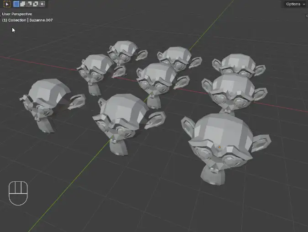
Task: Choose the Subtract Selection mode
Action: (x=29, y=4)
